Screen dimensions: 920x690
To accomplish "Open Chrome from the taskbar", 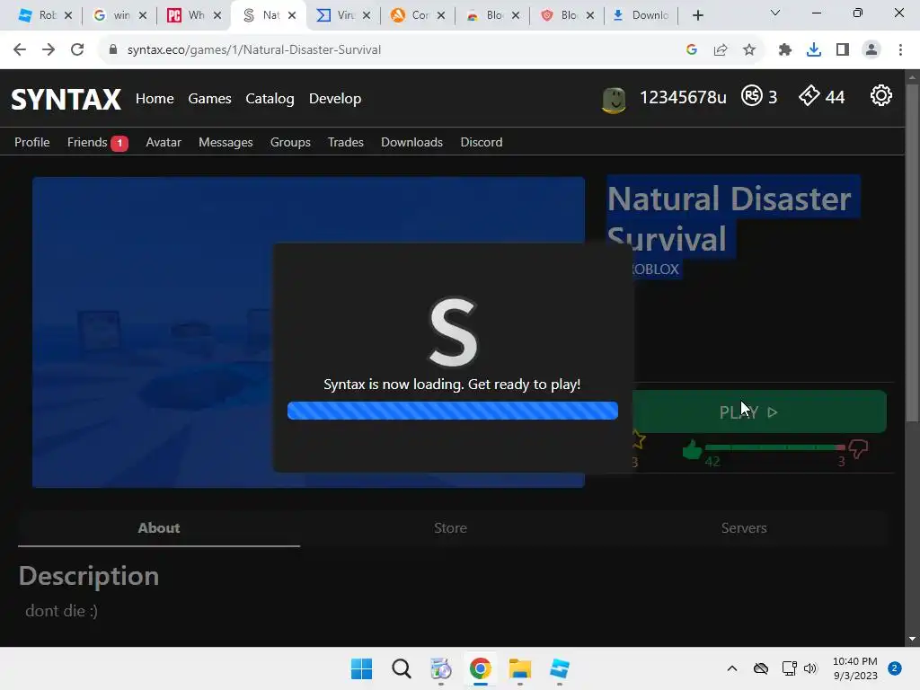I will point(480,668).
